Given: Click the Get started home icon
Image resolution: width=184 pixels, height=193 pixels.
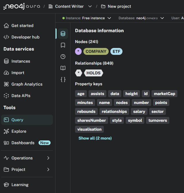Looking at the screenshot, I should pos(6,26).
